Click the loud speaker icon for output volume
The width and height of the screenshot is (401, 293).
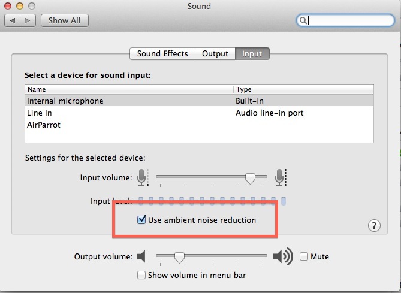click(283, 256)
